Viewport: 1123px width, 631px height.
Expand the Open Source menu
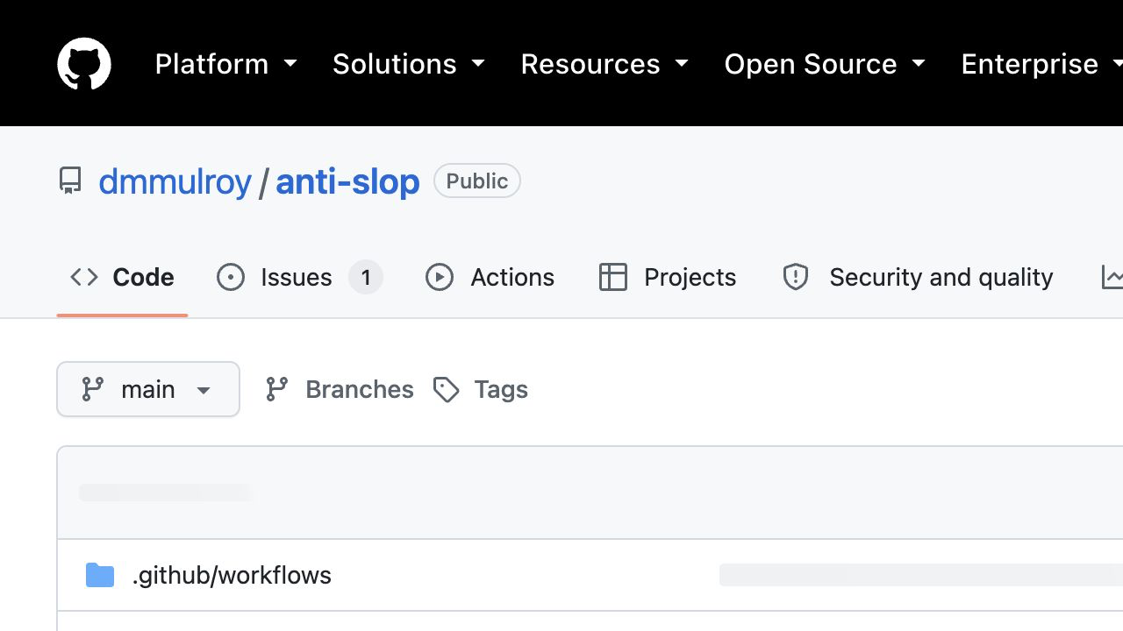(825, 64)
